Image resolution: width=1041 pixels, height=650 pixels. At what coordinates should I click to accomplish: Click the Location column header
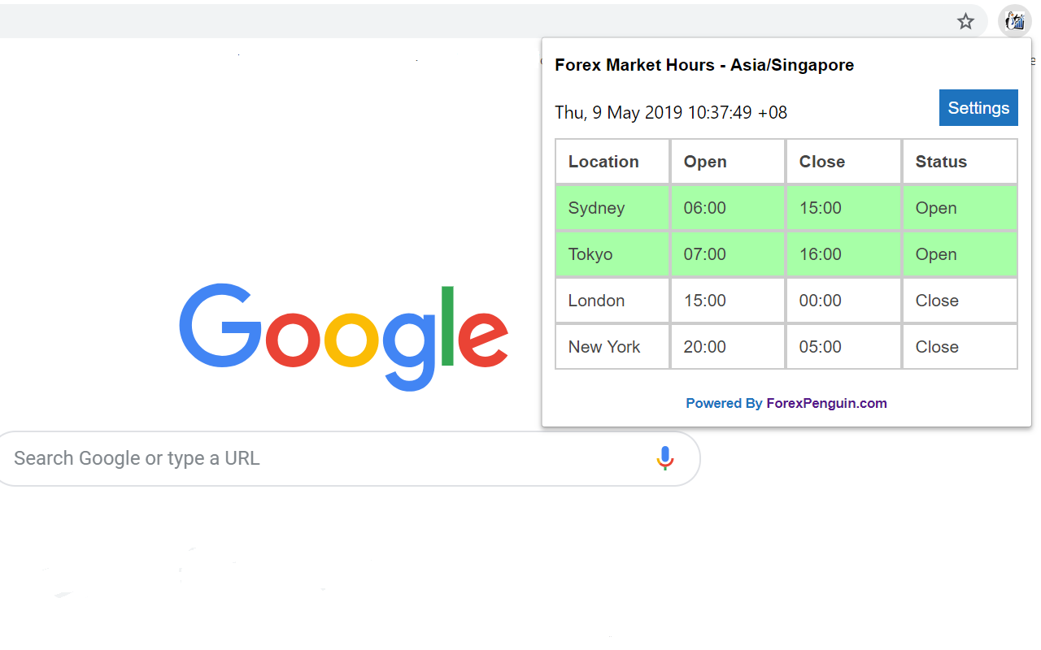[x=612, y=162]
